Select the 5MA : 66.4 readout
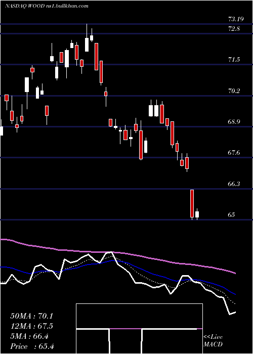 click(x=29, y=336)
